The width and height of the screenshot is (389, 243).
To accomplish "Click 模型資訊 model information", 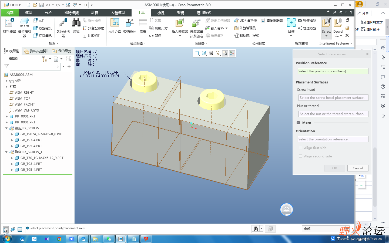I will pyautogui.click(x=42, y=28).
